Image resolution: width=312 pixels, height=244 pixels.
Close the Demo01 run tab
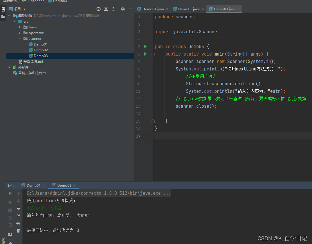point(44,186)
